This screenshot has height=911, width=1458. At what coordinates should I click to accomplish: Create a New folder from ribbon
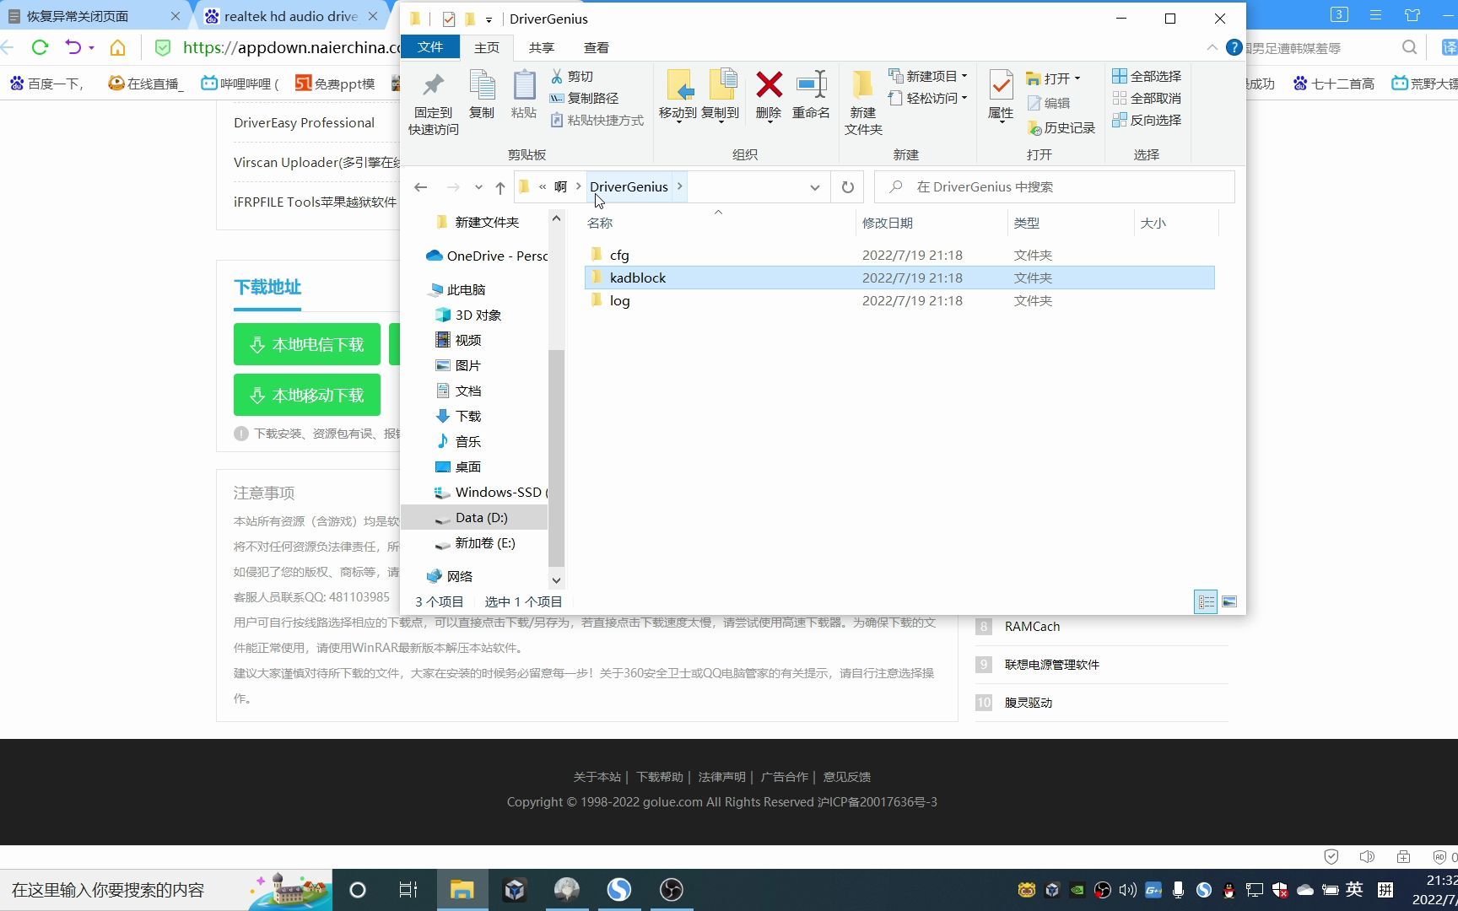pos(863,103)
